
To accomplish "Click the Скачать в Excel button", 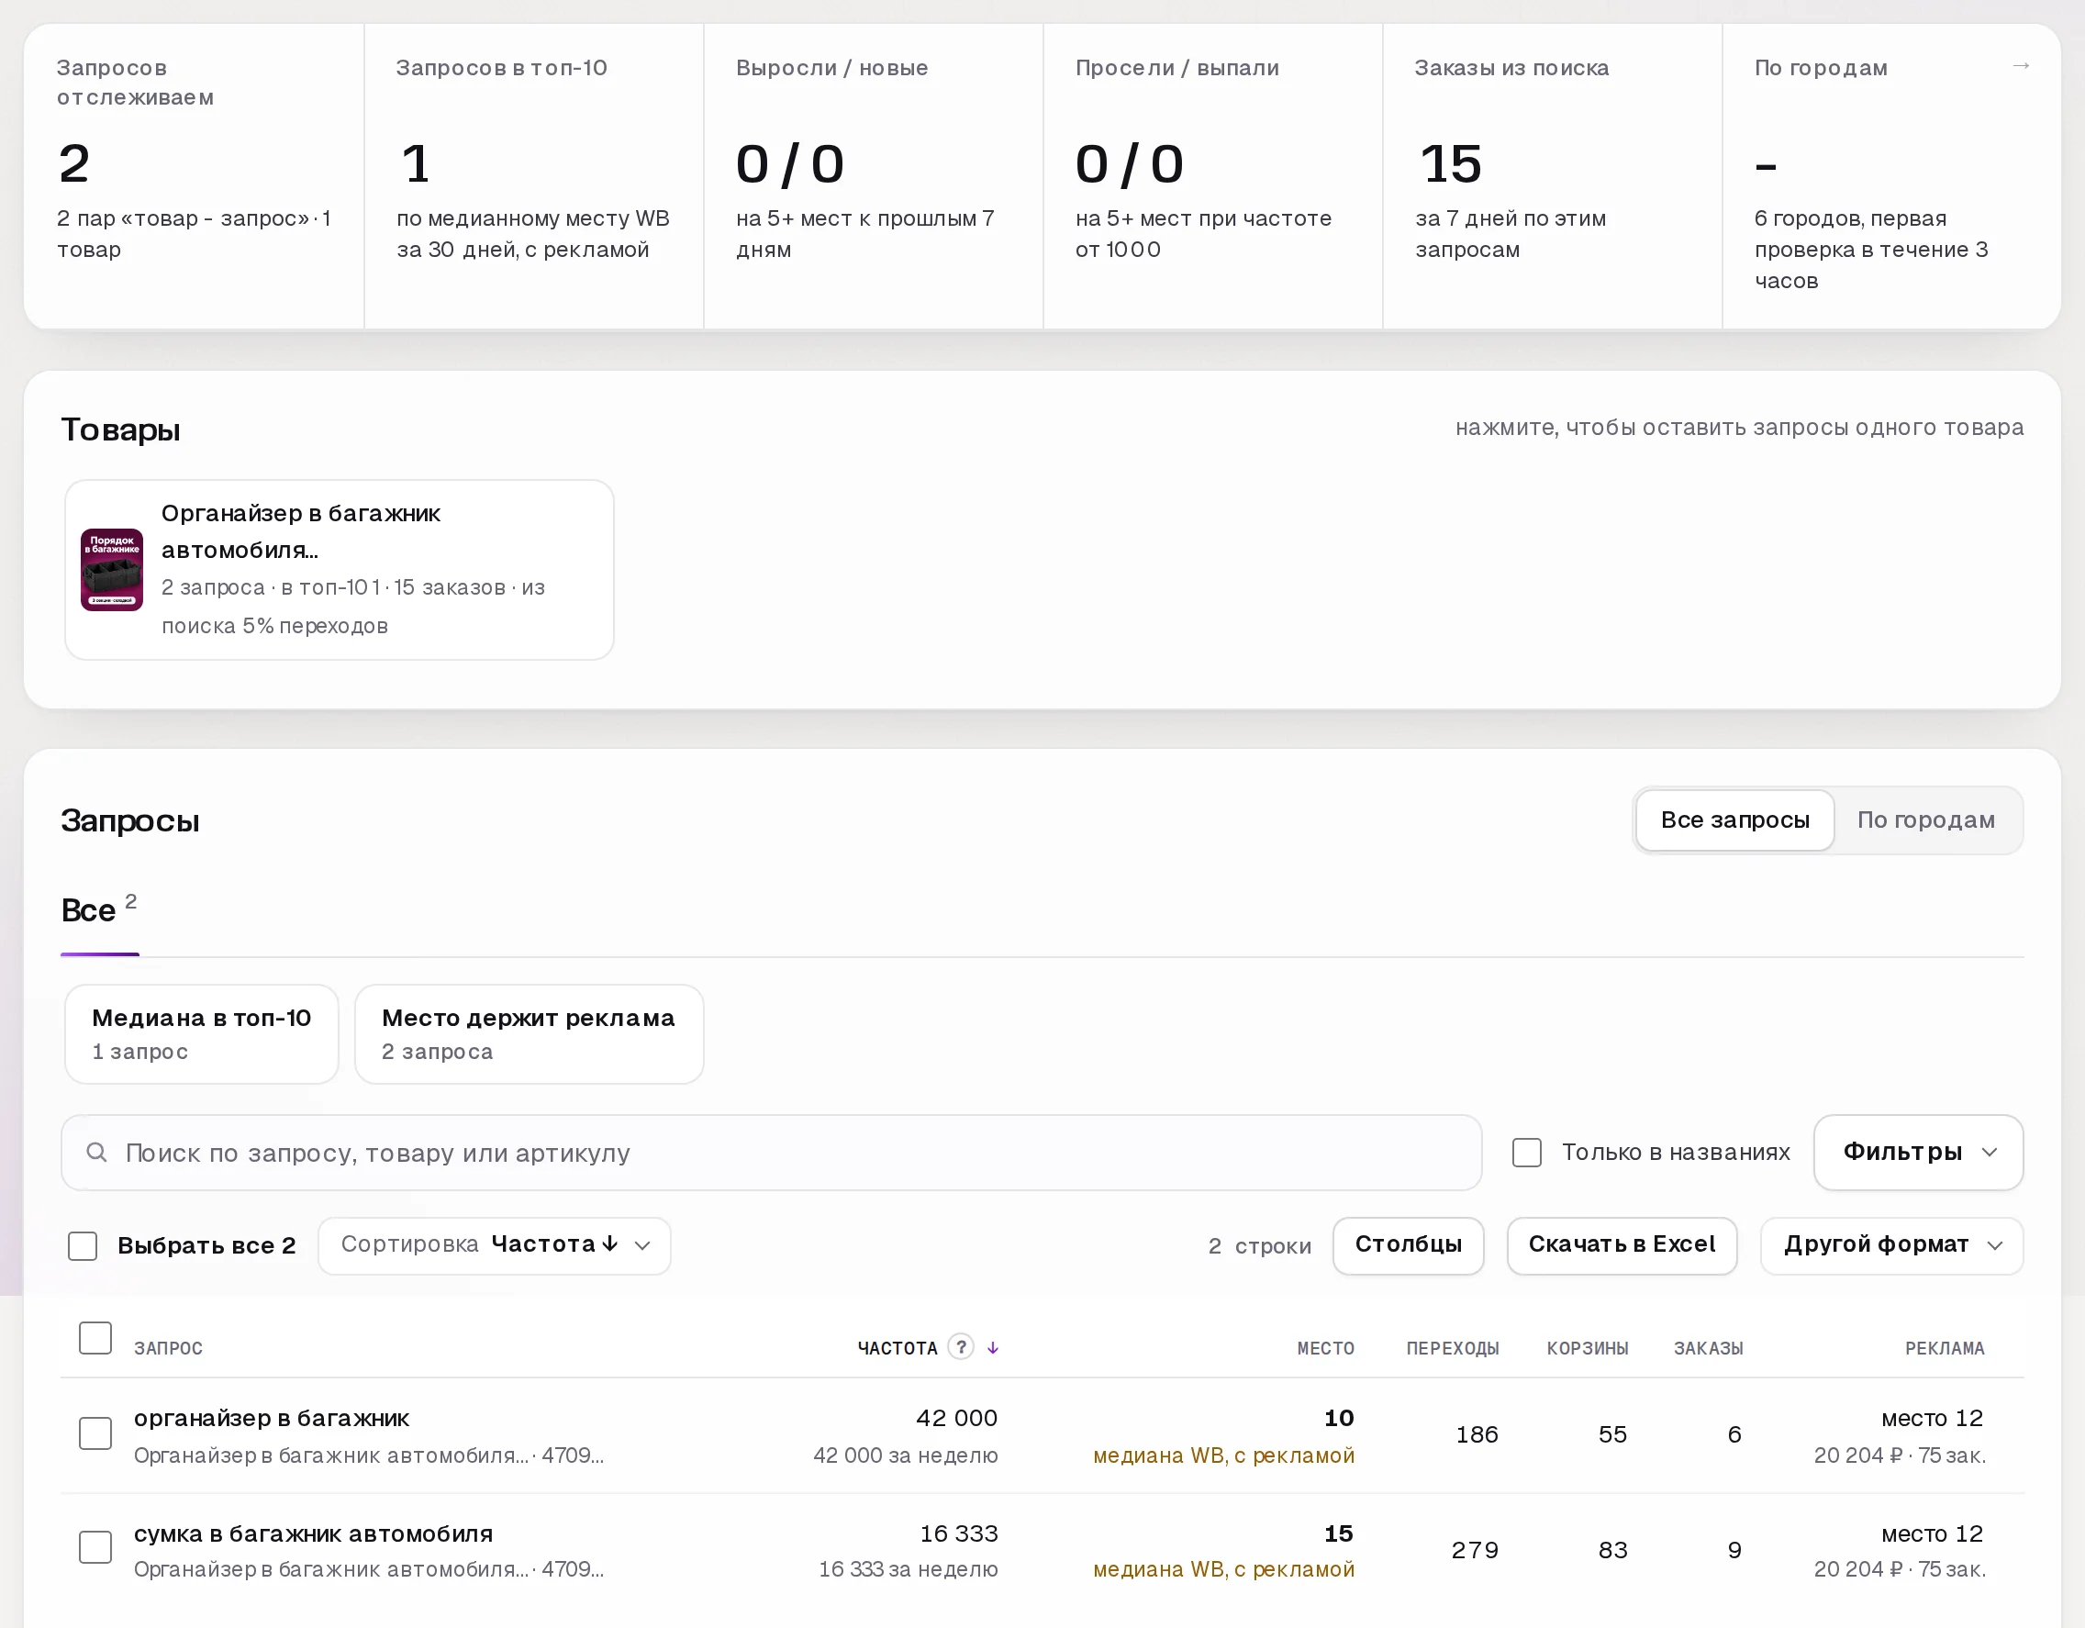I will (x=1621, y=1245).
